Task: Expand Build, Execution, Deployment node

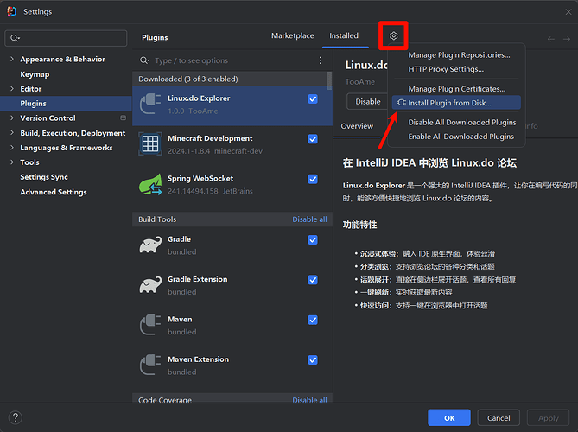Action: pos(12,133)
